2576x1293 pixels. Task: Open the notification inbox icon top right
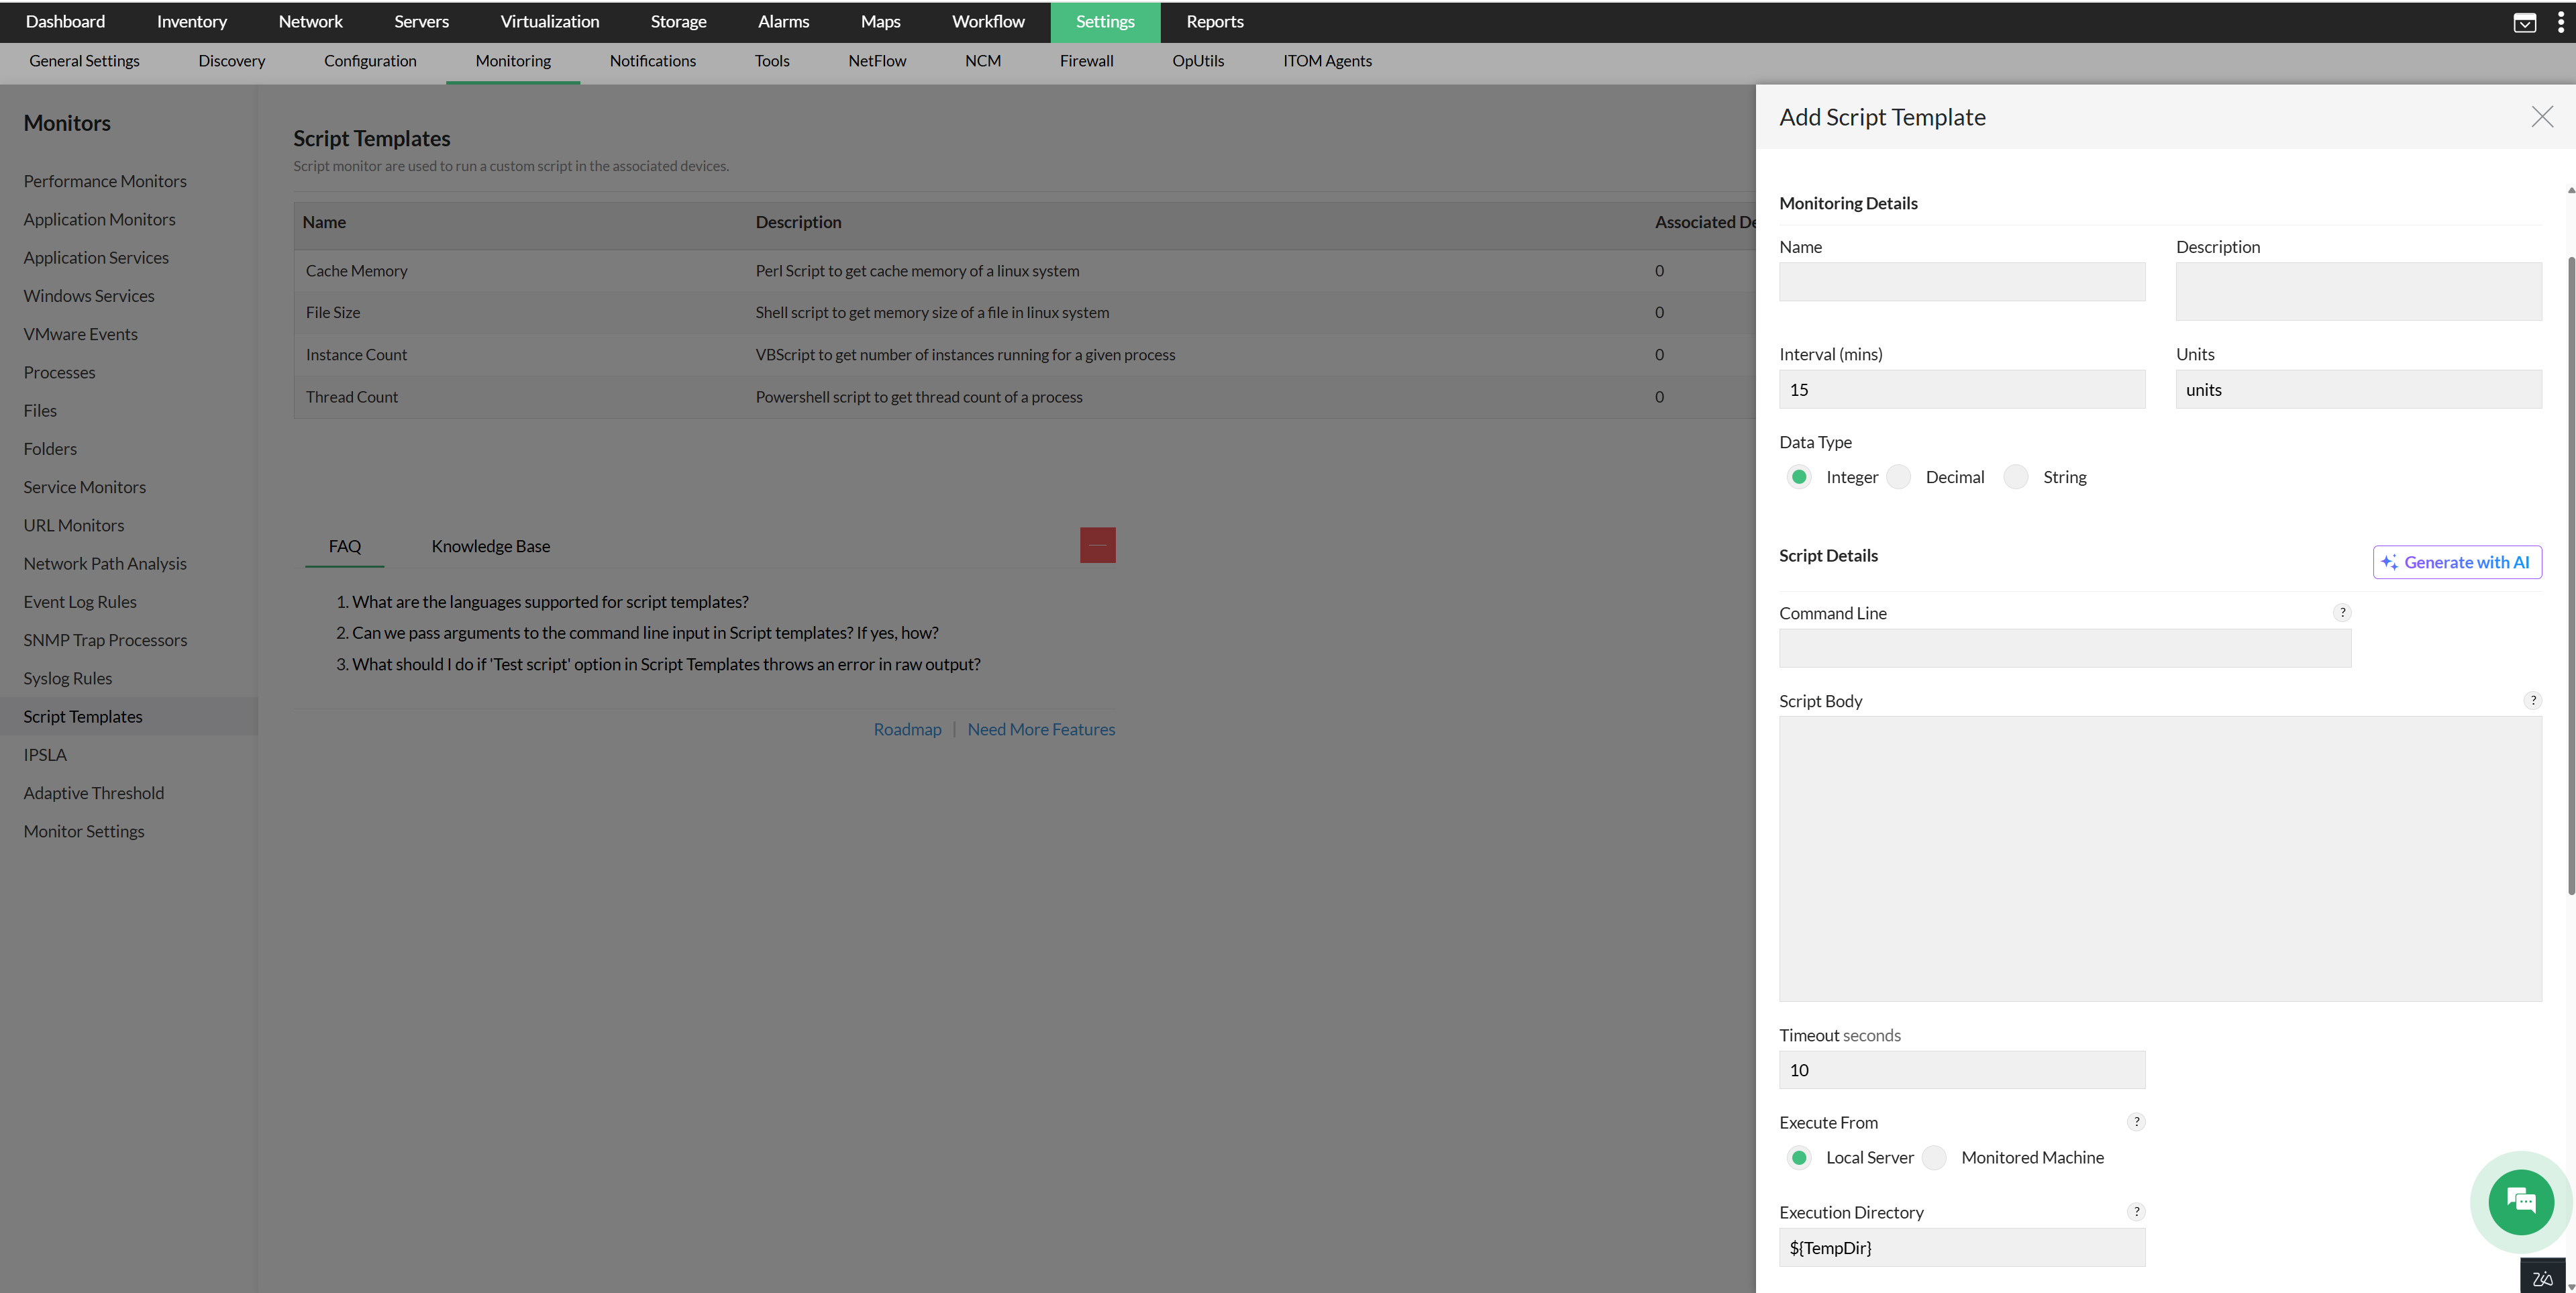point(2524,21)
